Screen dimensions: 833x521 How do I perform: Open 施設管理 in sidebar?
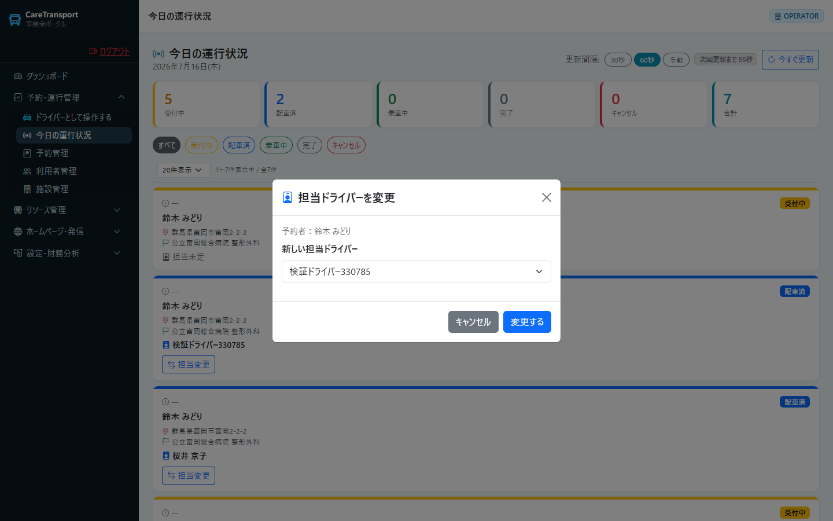point(74,189)
